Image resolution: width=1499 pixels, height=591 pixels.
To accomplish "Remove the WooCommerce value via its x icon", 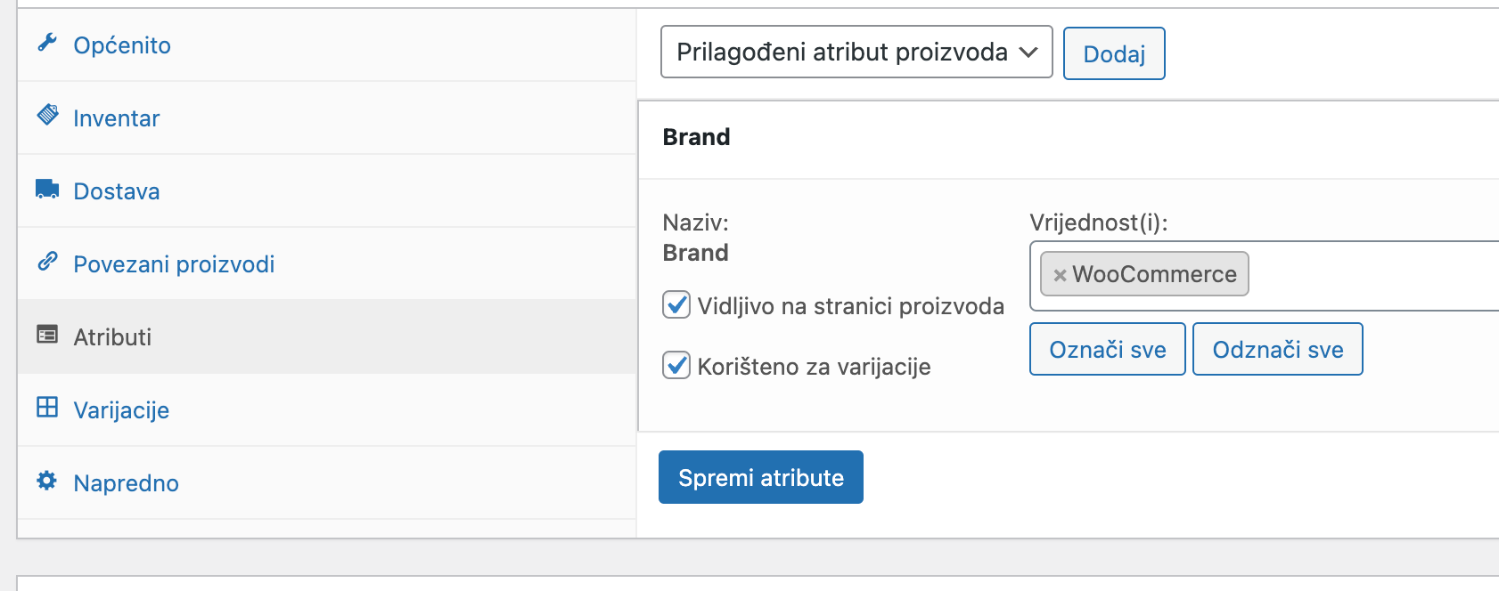I will pos(1059,274).
